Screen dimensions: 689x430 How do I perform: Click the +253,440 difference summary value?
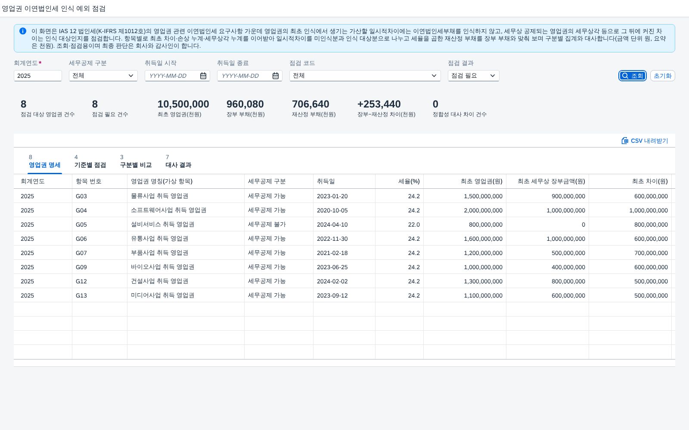pos(379,104)
